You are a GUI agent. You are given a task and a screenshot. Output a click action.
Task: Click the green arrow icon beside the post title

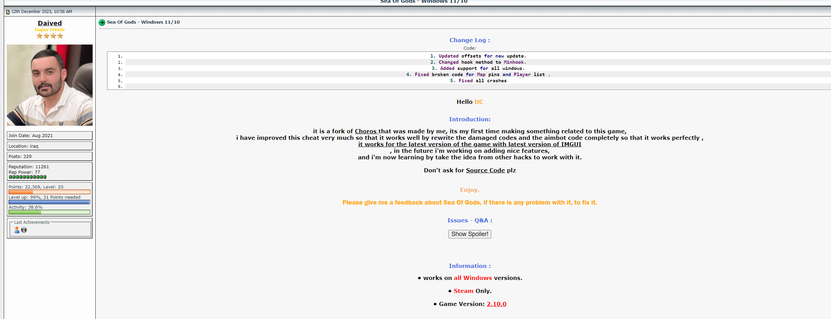pyautogui.click(x=102, y=23)
